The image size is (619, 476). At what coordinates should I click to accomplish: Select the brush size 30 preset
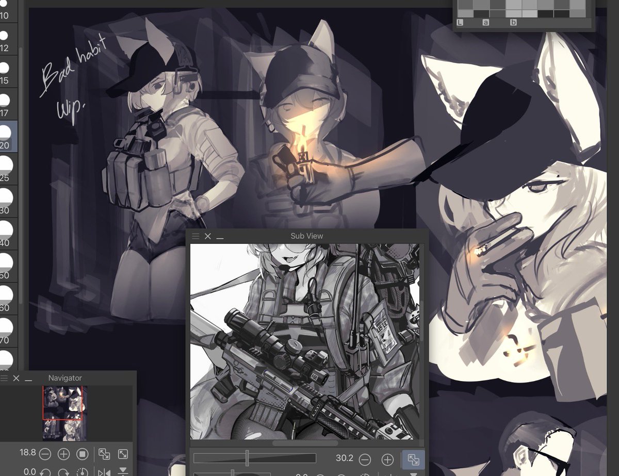coord(8,202)
